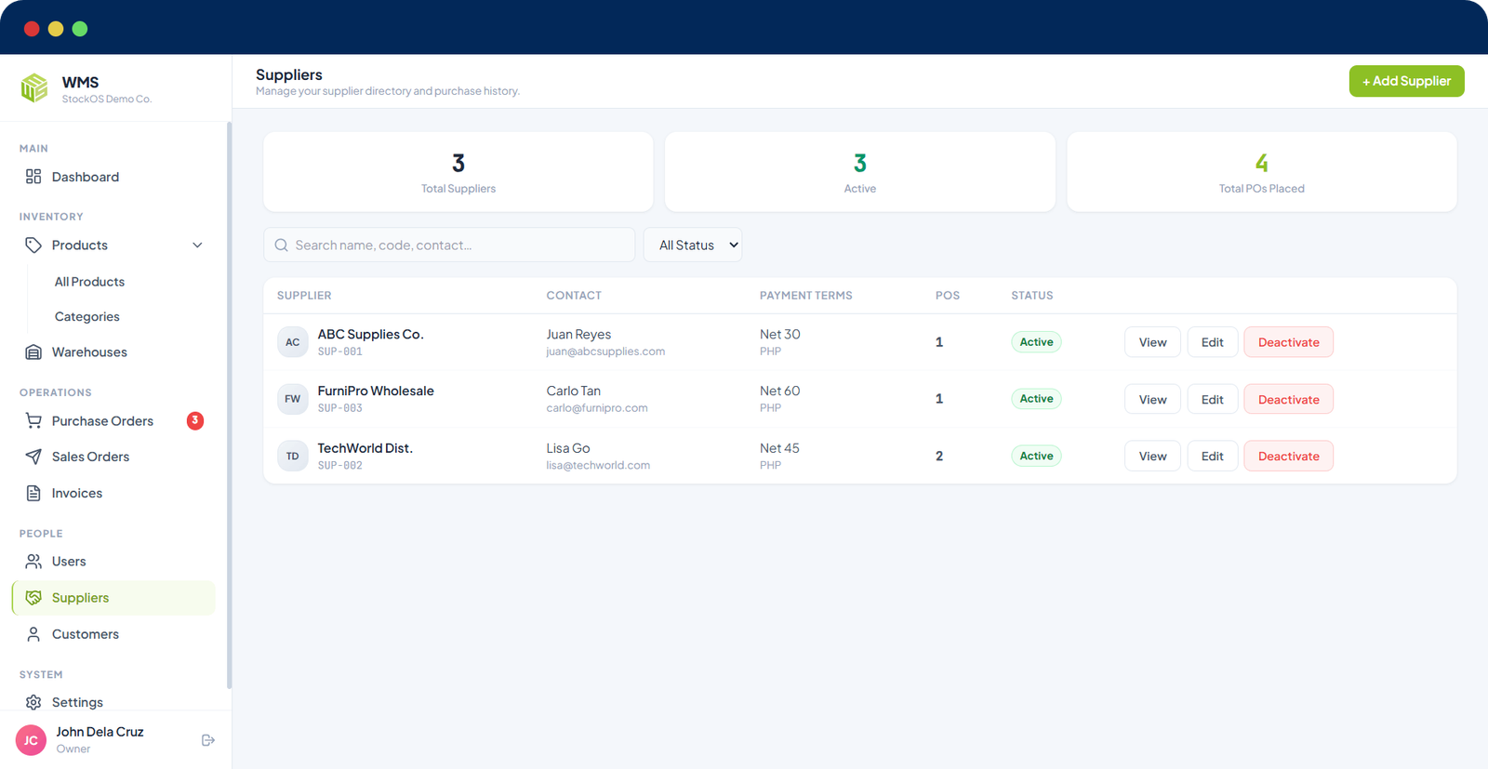Click the Warehouses building icon

pos(33,352)
